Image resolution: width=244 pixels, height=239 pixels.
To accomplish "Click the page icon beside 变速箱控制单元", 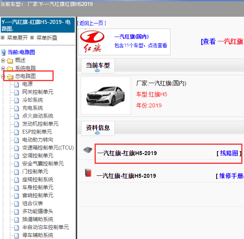I will (x=17, y=148).
